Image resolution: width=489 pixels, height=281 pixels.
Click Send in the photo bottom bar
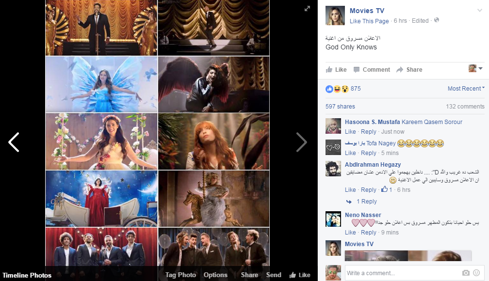pos(274,275)
